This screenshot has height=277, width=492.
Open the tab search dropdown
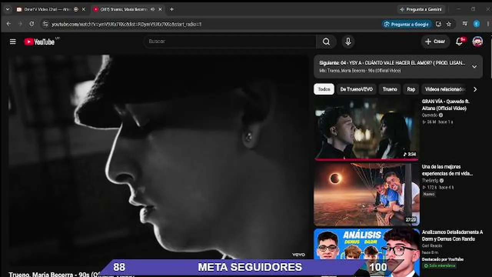pyautogui.click(x=7, y=9)
